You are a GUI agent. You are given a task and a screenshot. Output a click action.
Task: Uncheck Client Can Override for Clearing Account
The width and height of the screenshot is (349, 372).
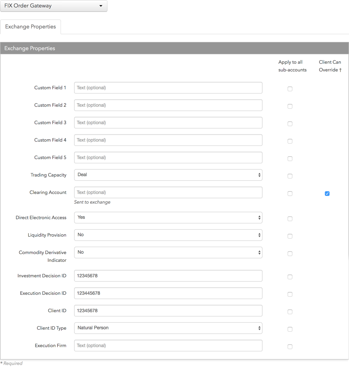327,194
